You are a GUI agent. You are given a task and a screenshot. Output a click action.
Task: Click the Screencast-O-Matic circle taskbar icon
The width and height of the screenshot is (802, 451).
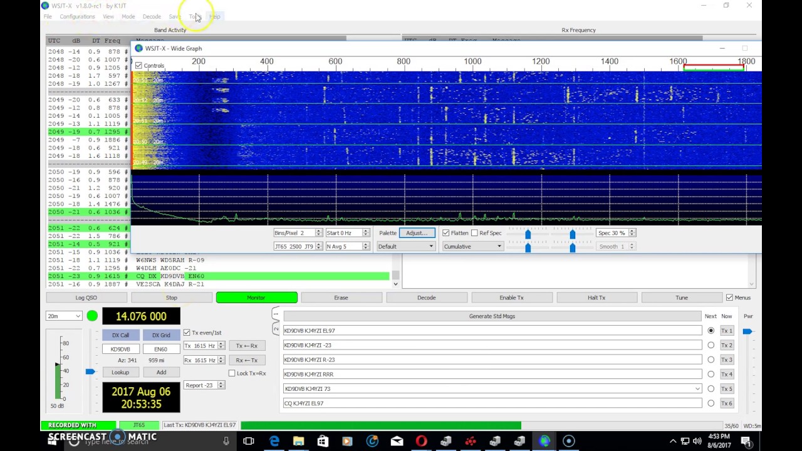569,441
